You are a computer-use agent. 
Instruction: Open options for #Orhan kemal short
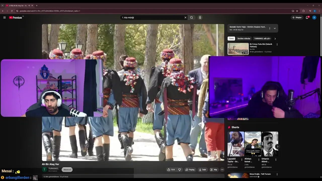click(259, 159)
